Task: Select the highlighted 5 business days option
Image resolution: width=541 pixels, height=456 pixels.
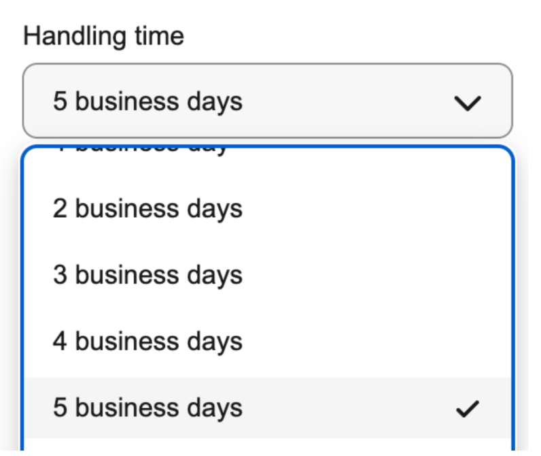Action: click(147, 408)
